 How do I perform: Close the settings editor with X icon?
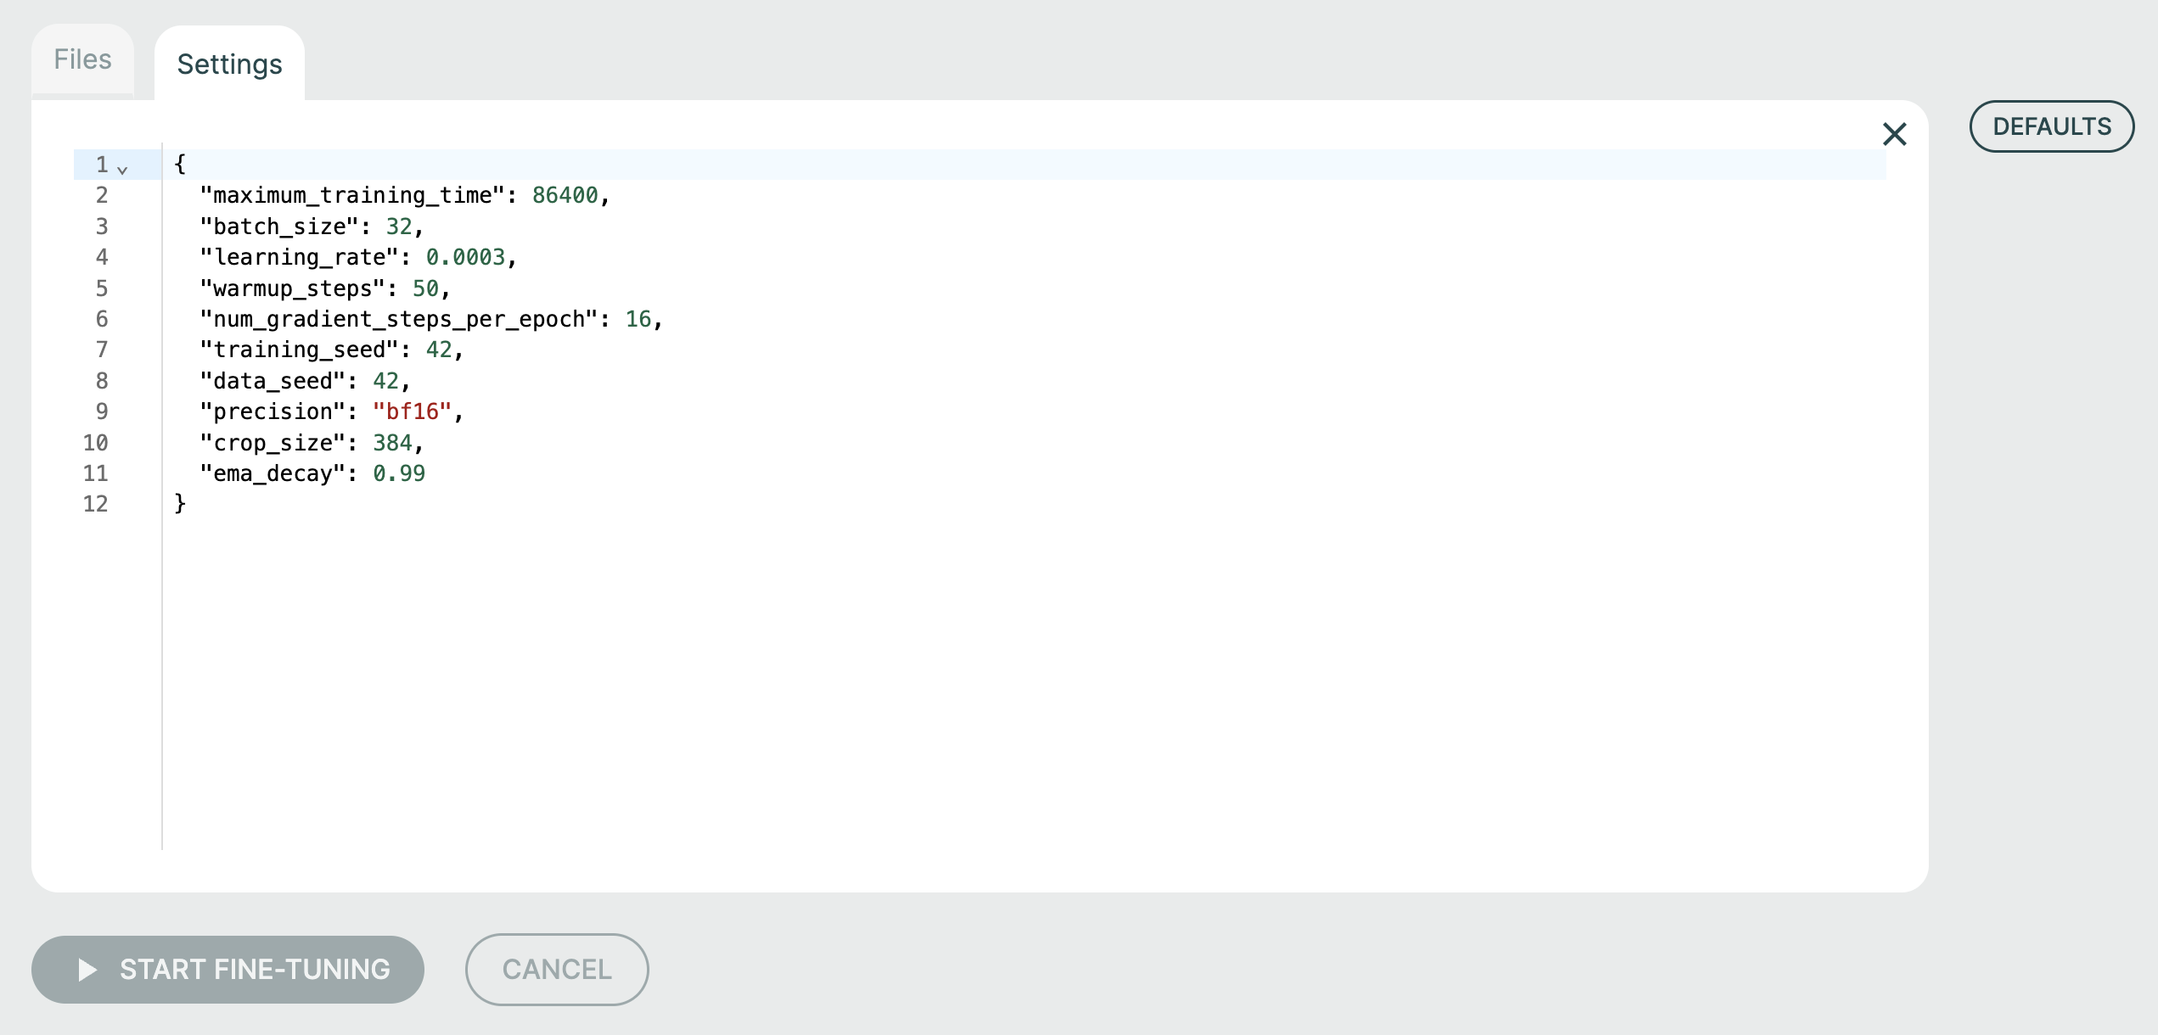tap(1894, 134)
